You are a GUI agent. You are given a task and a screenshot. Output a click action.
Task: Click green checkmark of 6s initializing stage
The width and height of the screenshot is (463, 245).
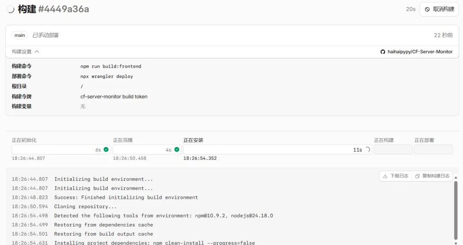pos(106,149)
